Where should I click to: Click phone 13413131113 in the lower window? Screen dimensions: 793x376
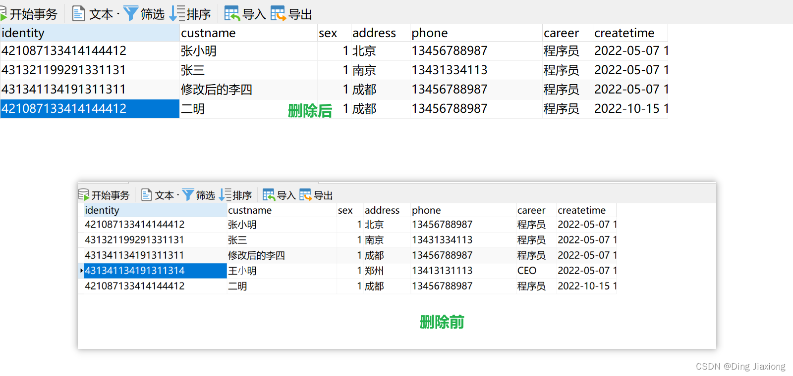pyautogui.click(x=463, y=271)
